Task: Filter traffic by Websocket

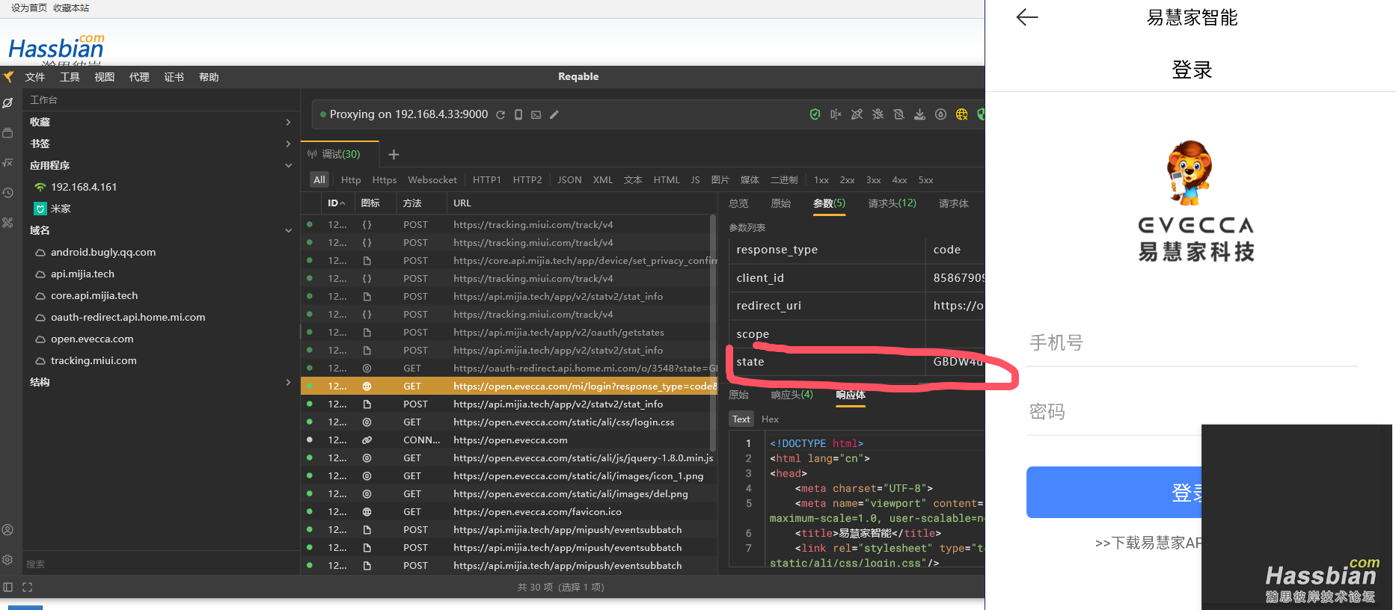Action: click(432, 180)
